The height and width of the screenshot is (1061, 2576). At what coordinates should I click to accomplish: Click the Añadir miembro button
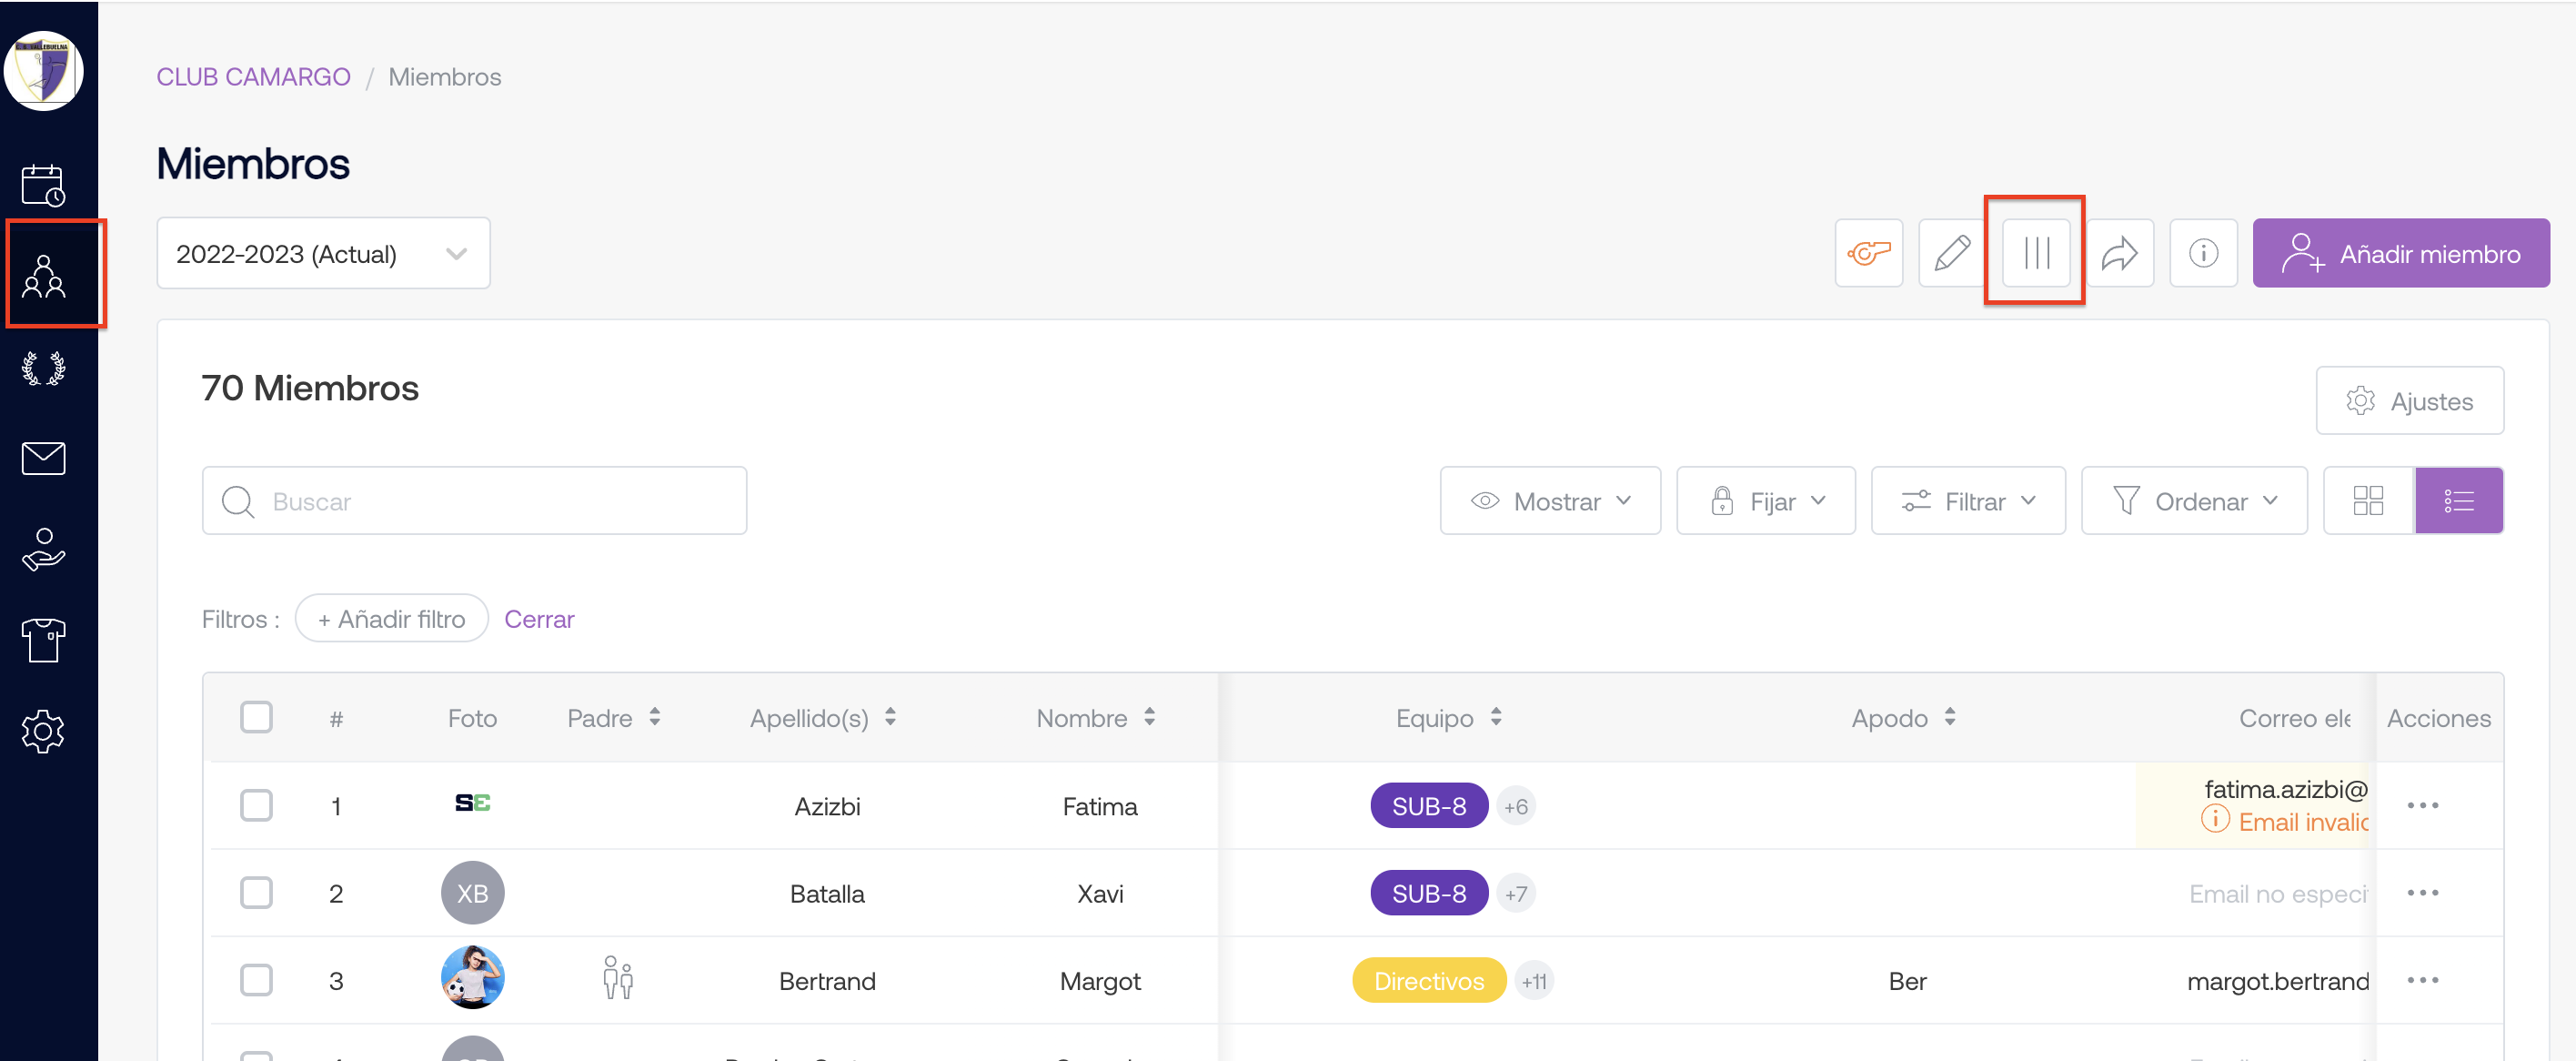(2400, 253)
